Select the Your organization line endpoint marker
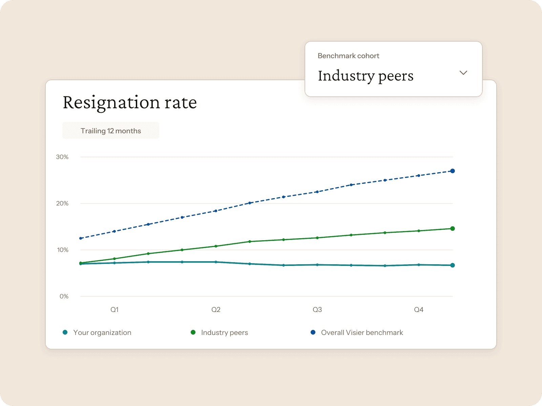The image size is (542, 406). [x=452, y=265]
